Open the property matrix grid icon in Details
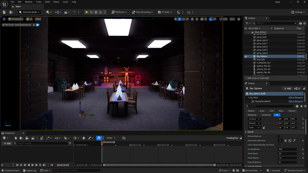308x173 pixels. [297, 106]
